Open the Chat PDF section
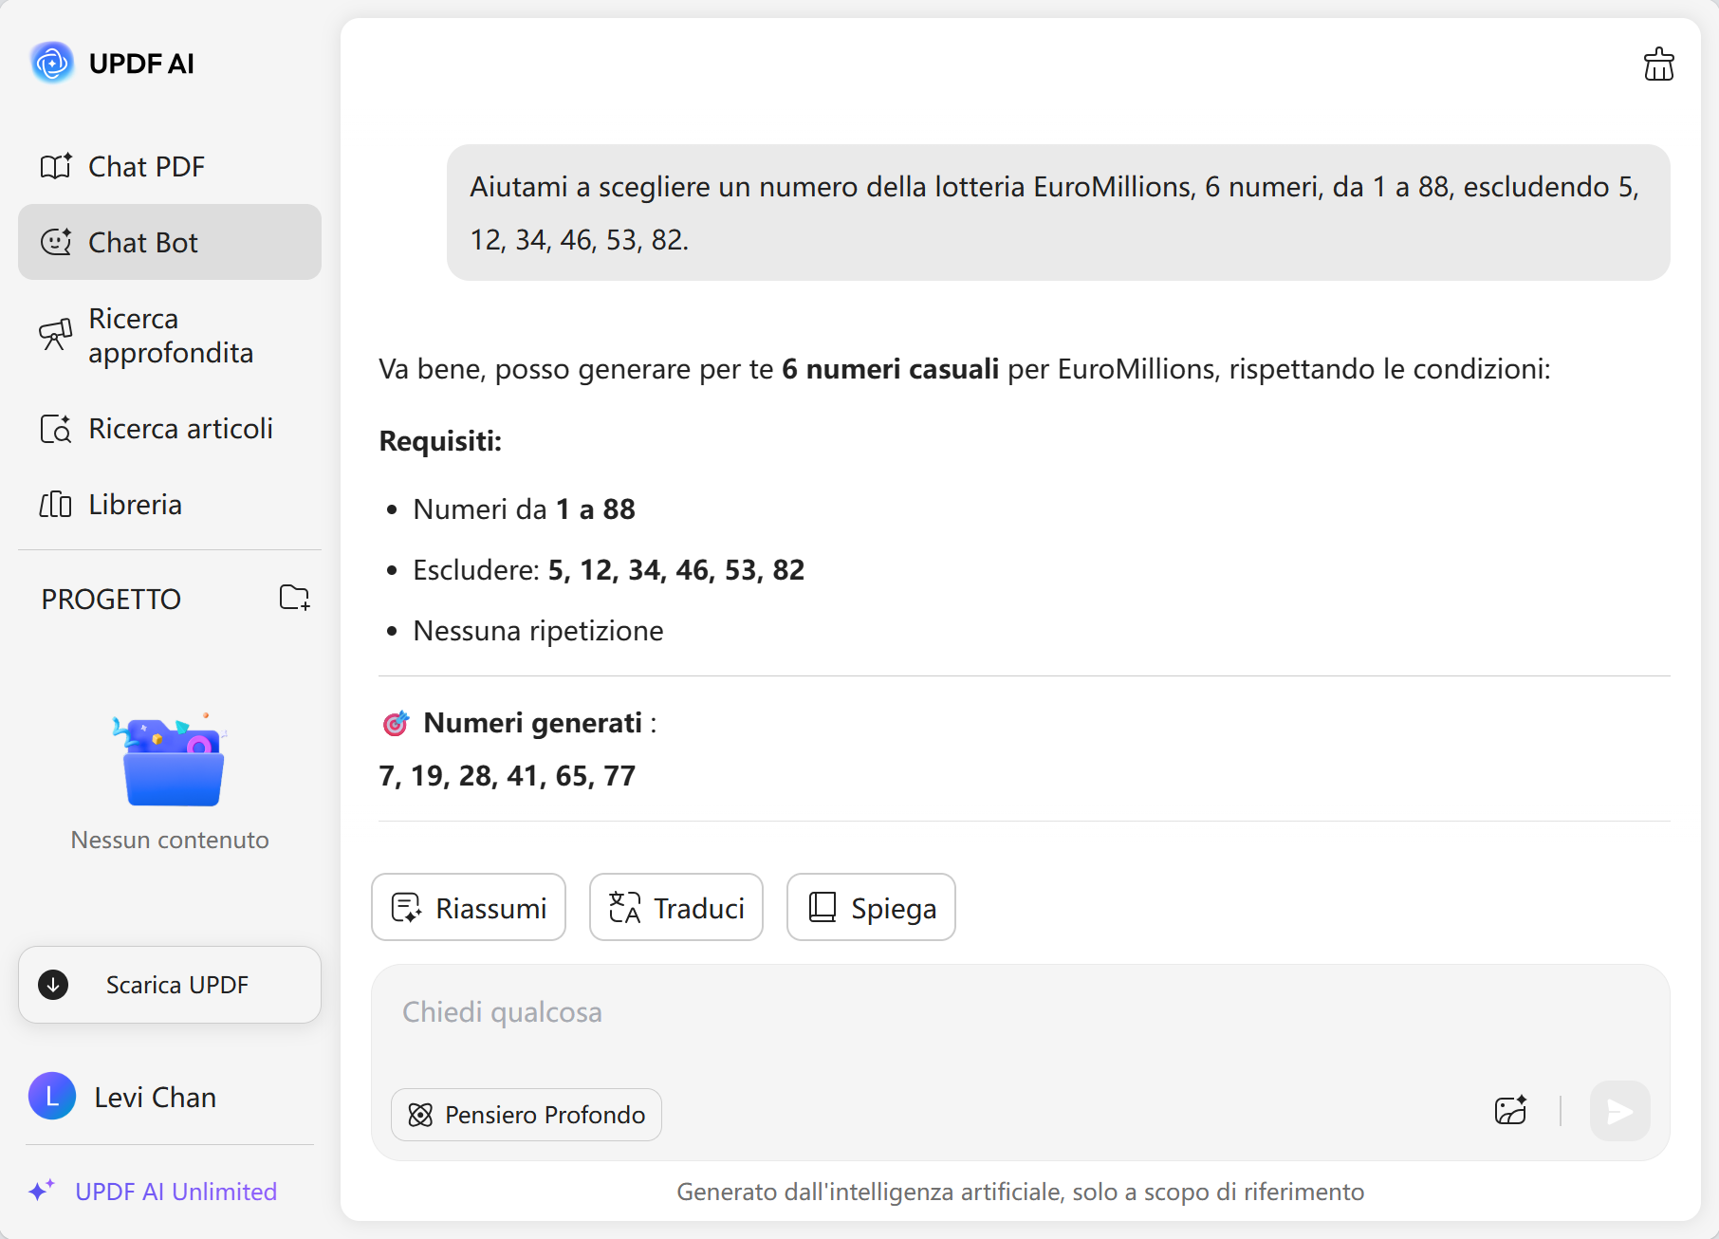 (x=146, y=167)
